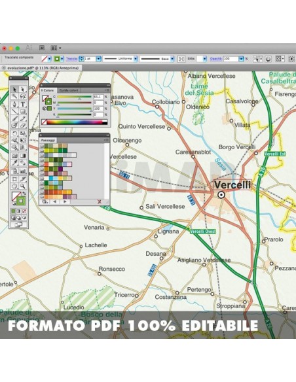Select the Artboard tool
296x382 pixels.
pyautogui.click(x=14, y=179)
